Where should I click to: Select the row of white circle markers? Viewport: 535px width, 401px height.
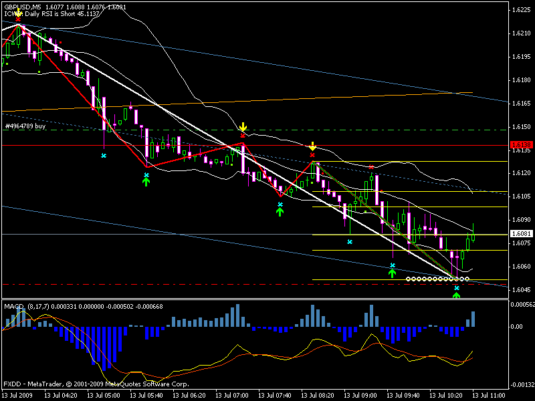437,279
